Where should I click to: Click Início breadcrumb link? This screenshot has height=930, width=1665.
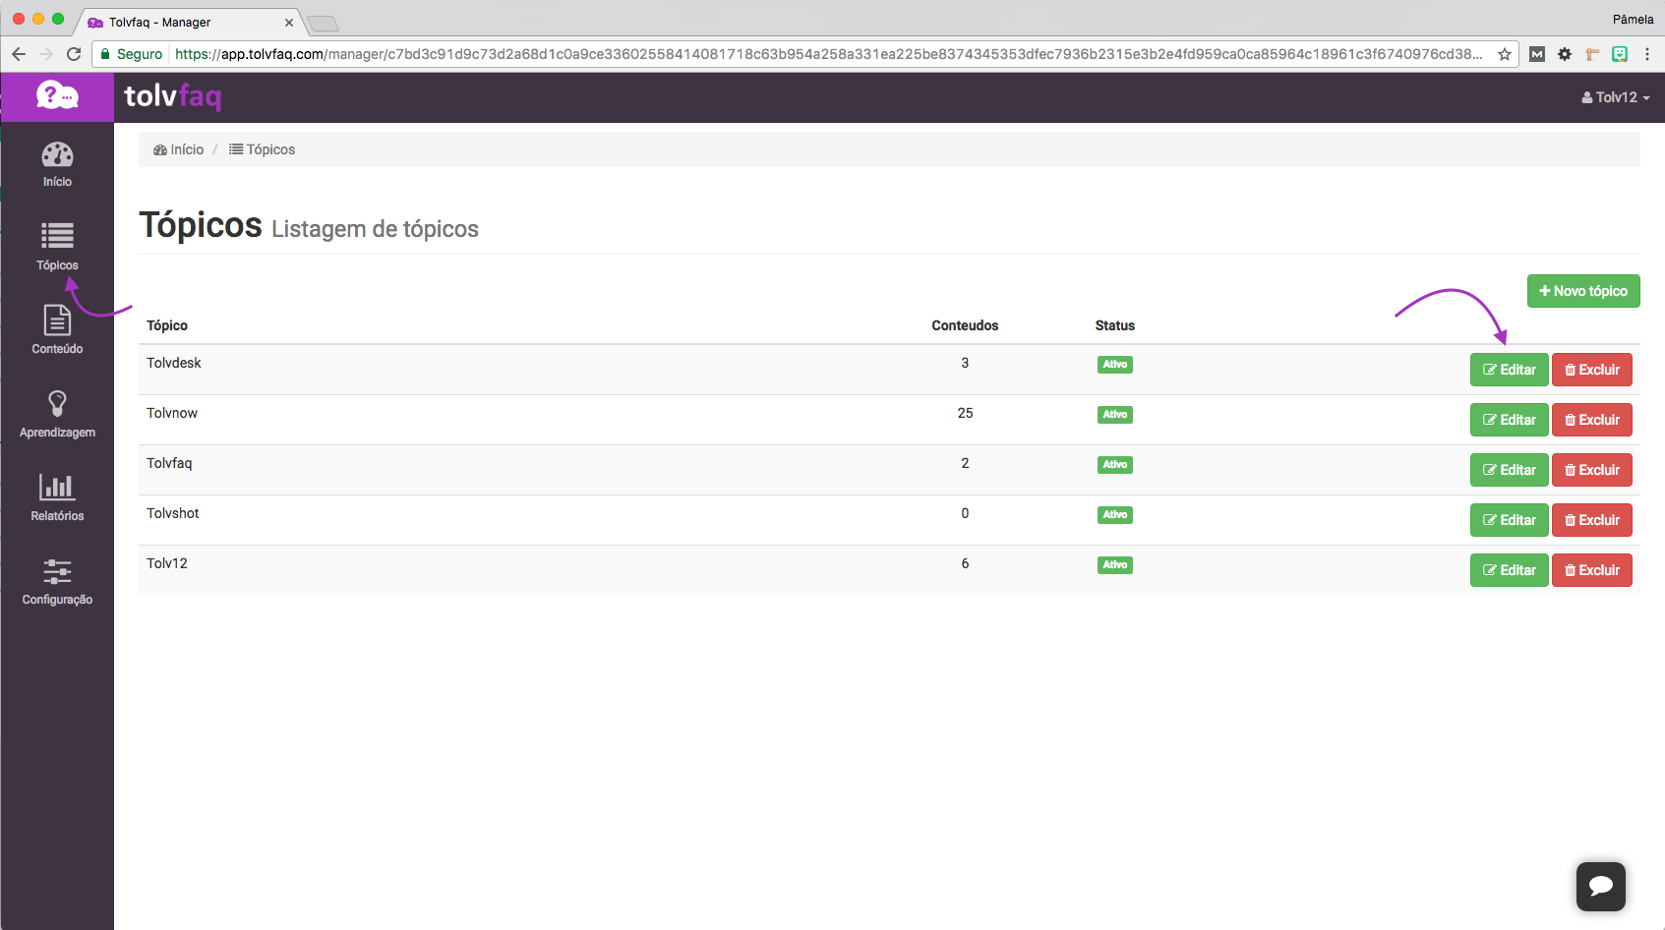click(x=179, y=149)
